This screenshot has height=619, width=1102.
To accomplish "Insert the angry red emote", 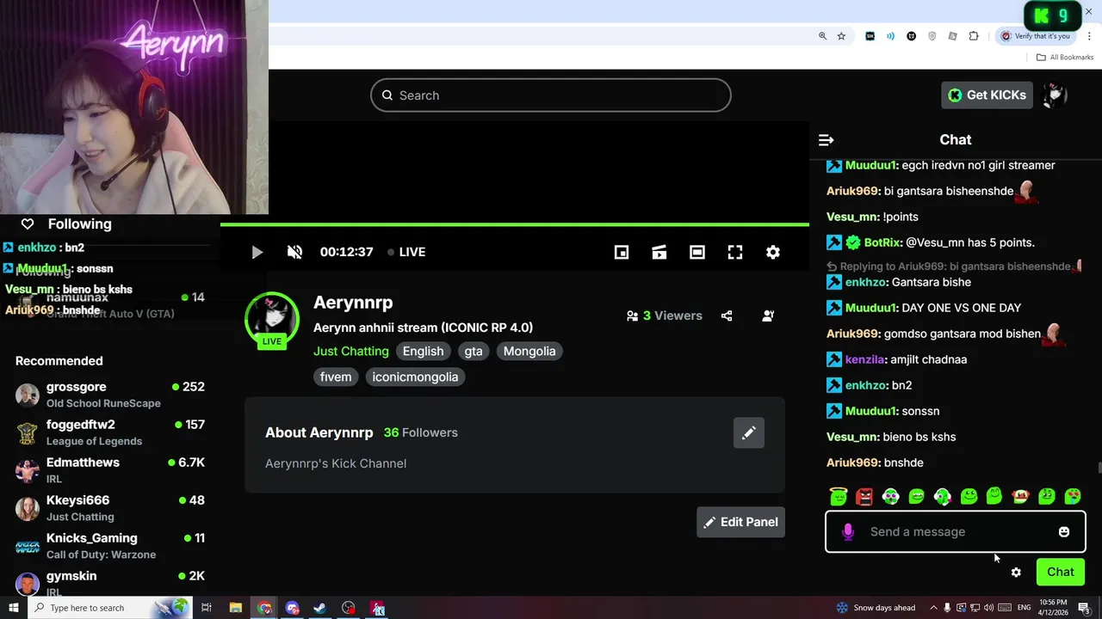I will pos(864,496).
